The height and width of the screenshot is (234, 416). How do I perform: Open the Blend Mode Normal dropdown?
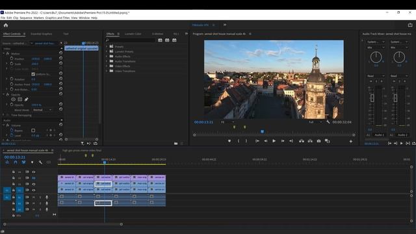click(42, 110)
